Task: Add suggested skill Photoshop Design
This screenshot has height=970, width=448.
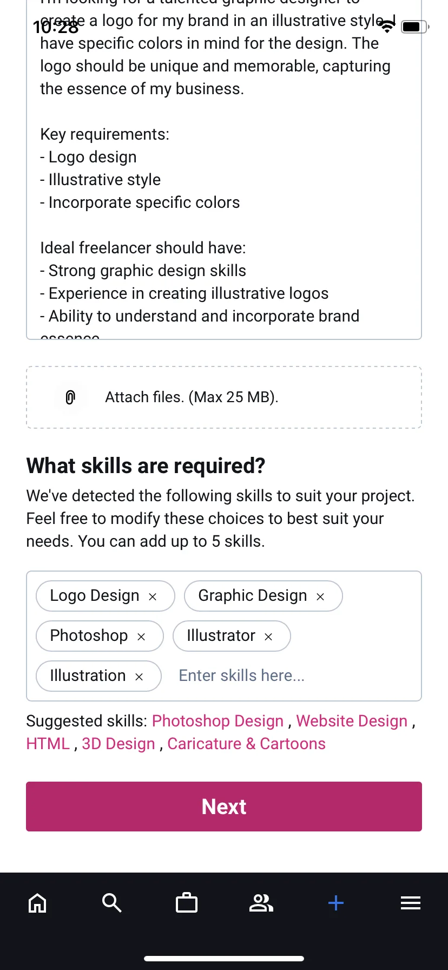Action: coord(218,721)
